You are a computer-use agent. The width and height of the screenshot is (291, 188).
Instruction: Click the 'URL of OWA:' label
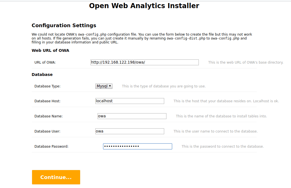[x=45, y=62]
